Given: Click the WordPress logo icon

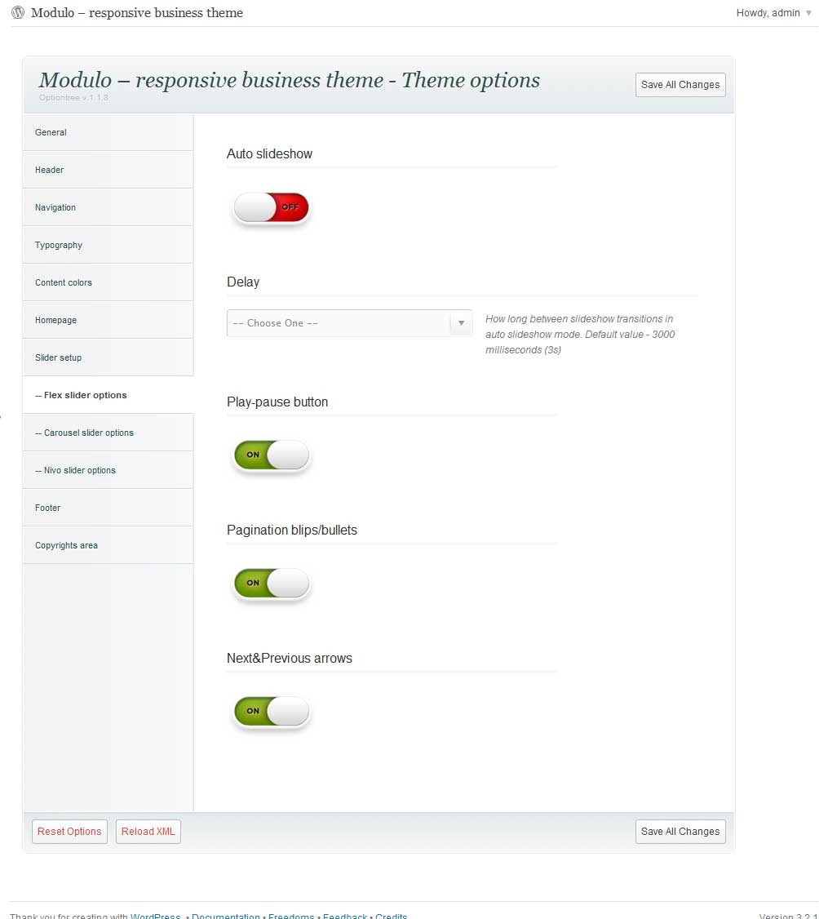Looking at the screenshot, I should pyautogui.click(x=18, y=12).
